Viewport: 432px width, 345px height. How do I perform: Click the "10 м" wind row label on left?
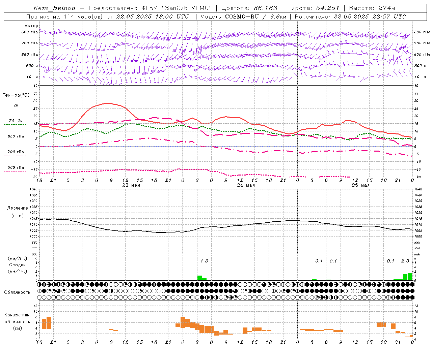click(32, 77)
